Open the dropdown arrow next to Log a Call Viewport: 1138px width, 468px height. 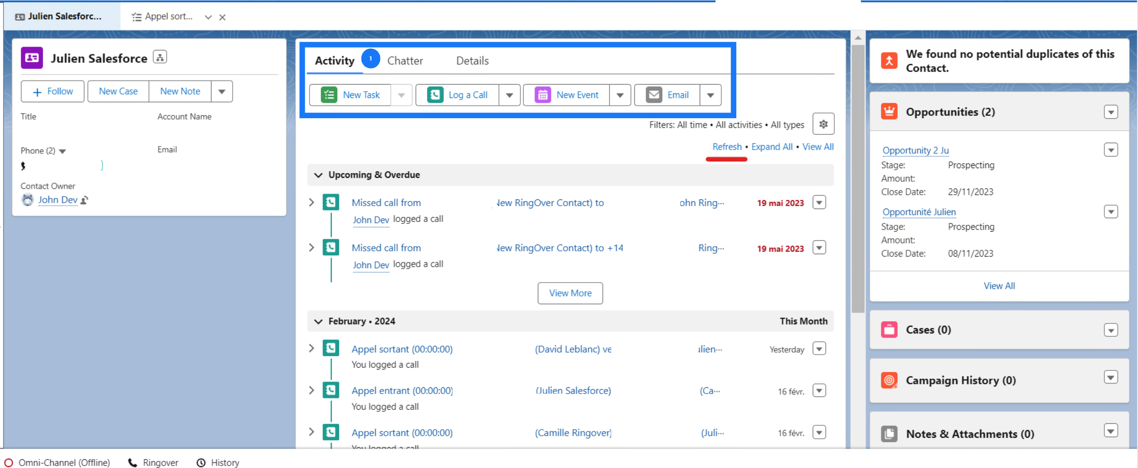pyautogui.click(x=509, y=95)
